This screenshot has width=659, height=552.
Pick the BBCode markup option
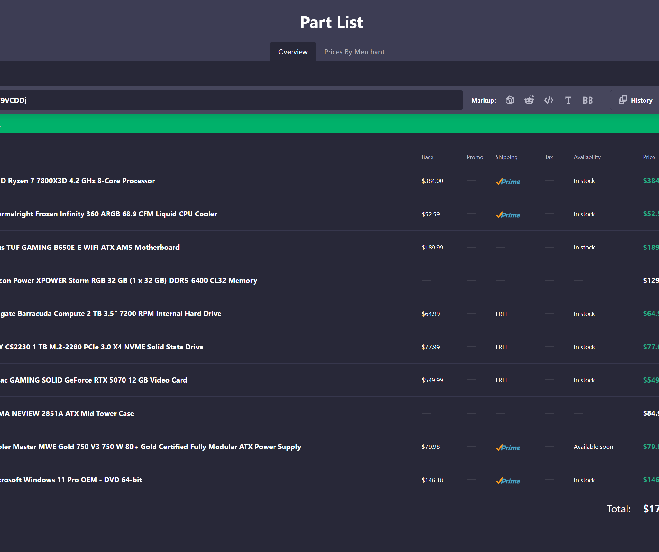(x=588, y=100)
